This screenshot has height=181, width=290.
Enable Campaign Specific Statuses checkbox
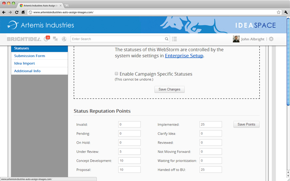[116, 73]
